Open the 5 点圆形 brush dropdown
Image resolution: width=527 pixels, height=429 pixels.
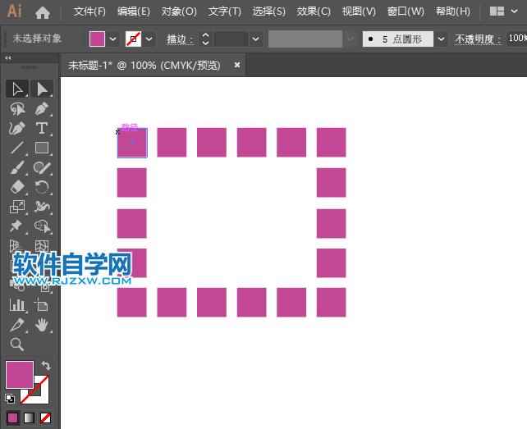(442, 39)
